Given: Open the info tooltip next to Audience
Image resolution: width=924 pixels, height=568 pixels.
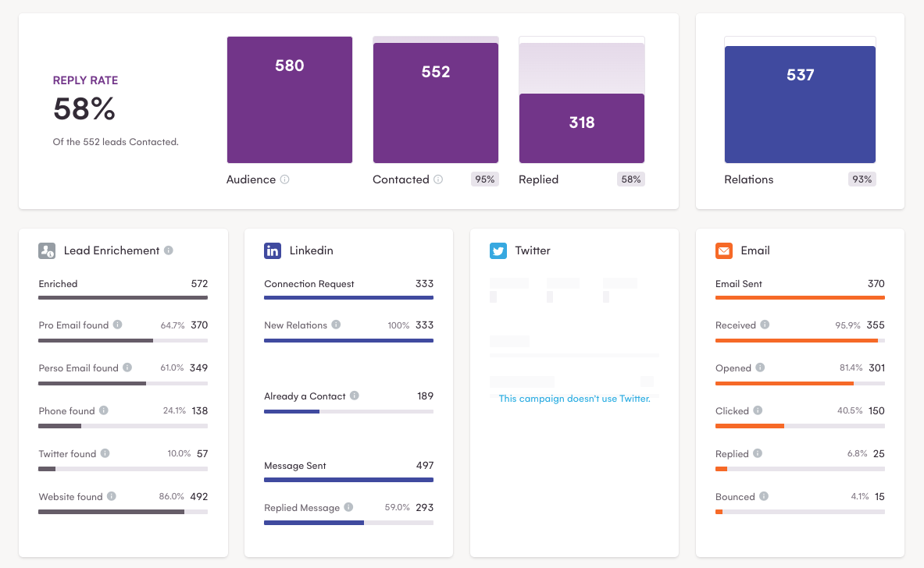Looking at the screenshot, I should [285, 179].
